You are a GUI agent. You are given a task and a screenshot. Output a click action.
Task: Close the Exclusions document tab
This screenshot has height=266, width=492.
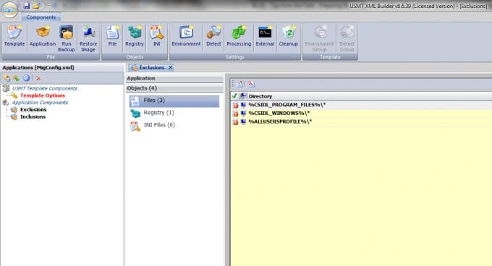(x=170, y=67)
